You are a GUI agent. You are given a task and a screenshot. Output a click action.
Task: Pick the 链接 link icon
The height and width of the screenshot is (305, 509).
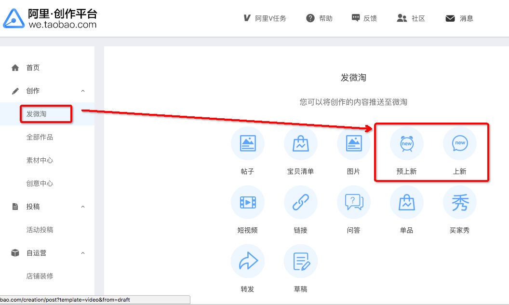[x=301, y=202]
